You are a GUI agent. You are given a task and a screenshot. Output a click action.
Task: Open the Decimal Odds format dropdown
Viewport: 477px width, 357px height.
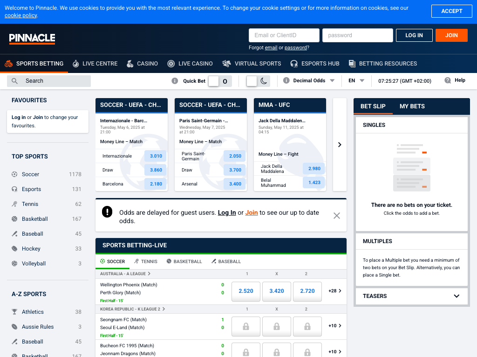[x=313, y=81]
